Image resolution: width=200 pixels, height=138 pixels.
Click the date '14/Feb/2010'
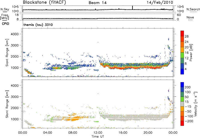160,2
